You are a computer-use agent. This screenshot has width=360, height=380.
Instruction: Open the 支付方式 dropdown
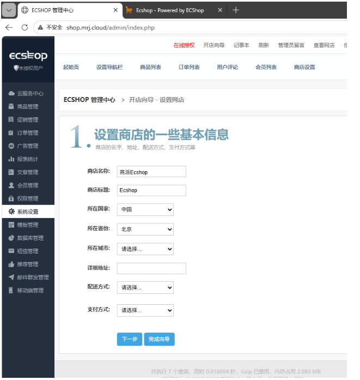pyautogui.click(x=145, y=310)
